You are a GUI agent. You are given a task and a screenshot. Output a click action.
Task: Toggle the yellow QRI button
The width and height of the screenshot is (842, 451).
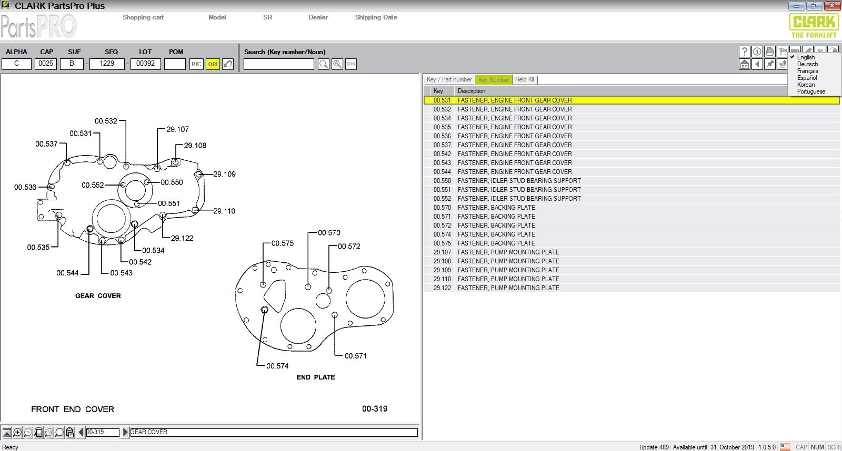pos(213,64)
